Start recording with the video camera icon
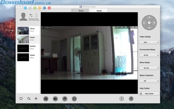Image resolution: width=174 pixels, height=109 pixels. [x=55, y=99]
